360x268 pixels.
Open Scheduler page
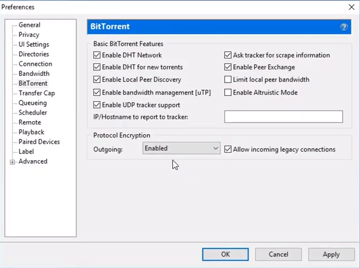click(x=33, y=113)
